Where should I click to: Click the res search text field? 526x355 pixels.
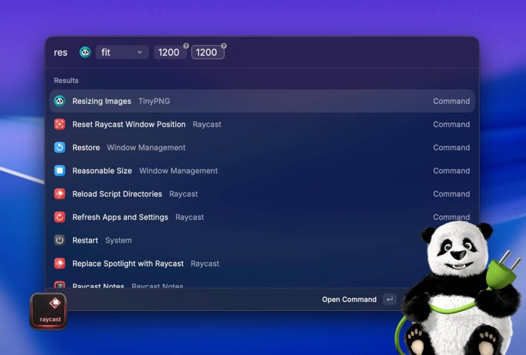[61, 52]
